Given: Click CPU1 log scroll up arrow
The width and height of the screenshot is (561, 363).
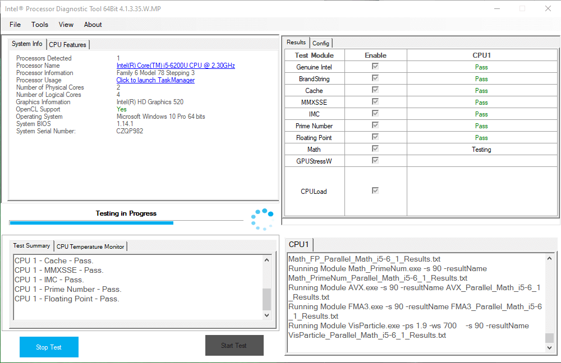Looking at the screenshot, I should pyautogui.click(x=550, y=258).
